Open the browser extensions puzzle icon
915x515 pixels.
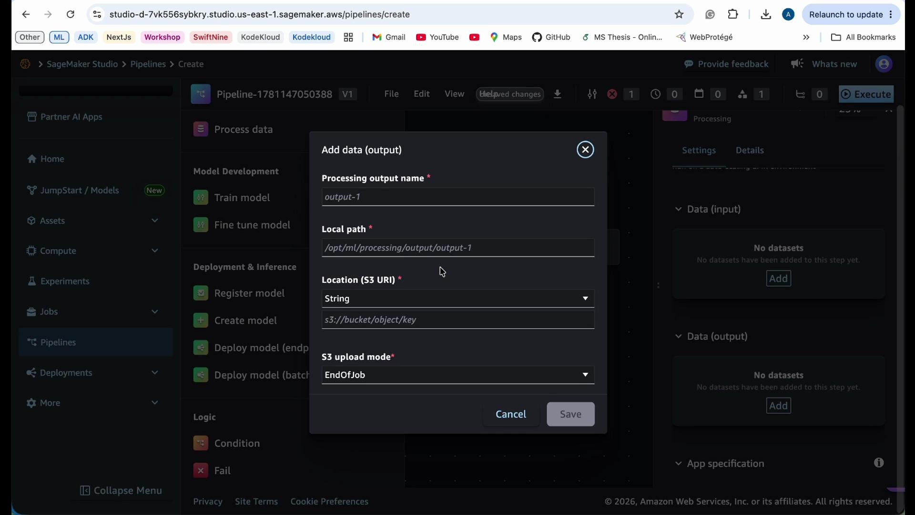tap(733, 14)
